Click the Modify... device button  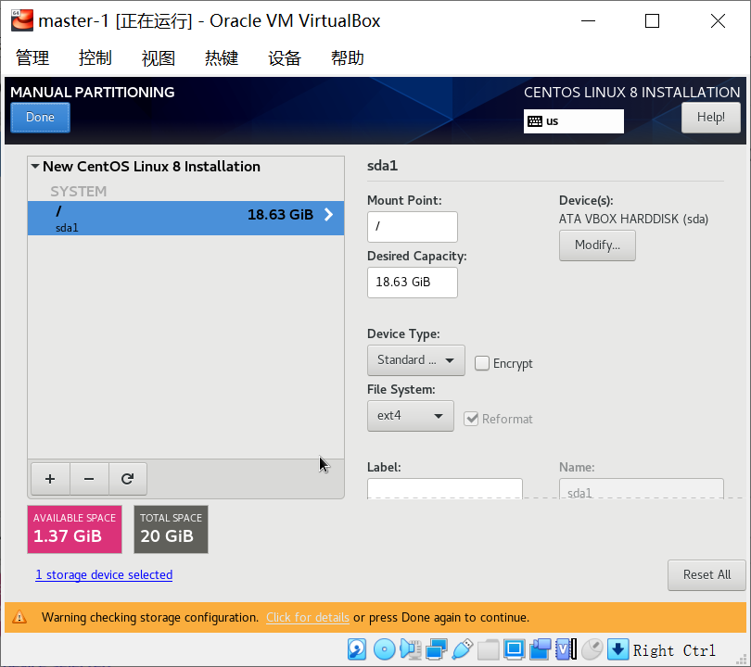pos(597,245)
